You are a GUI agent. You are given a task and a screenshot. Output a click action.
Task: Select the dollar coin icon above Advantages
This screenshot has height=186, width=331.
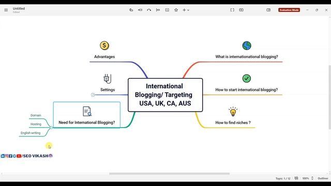pyautogui.click(x=104, y=45)
